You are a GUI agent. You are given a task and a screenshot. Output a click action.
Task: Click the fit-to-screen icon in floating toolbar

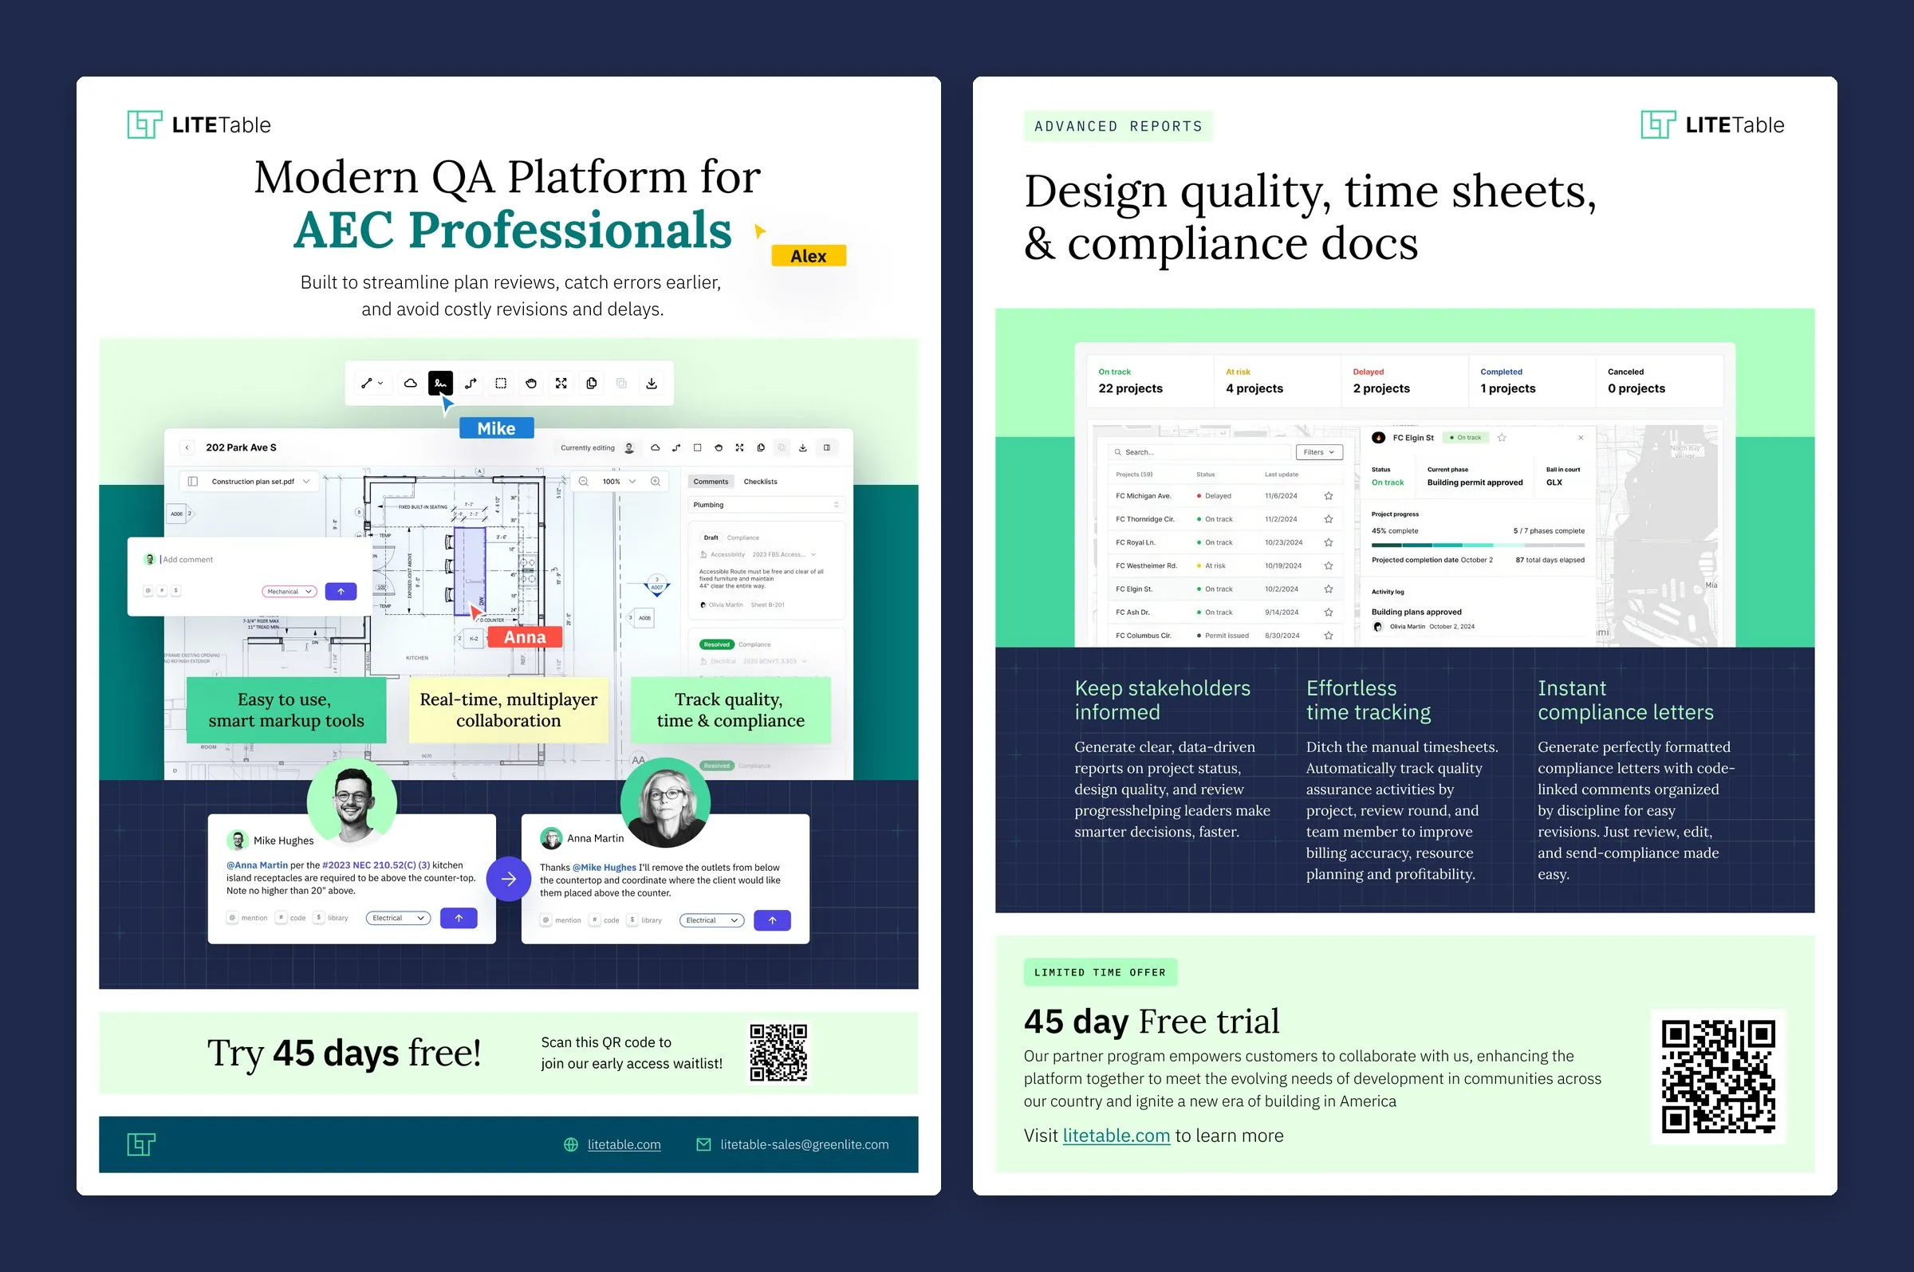pyautogui.click(x=561, y=383)
